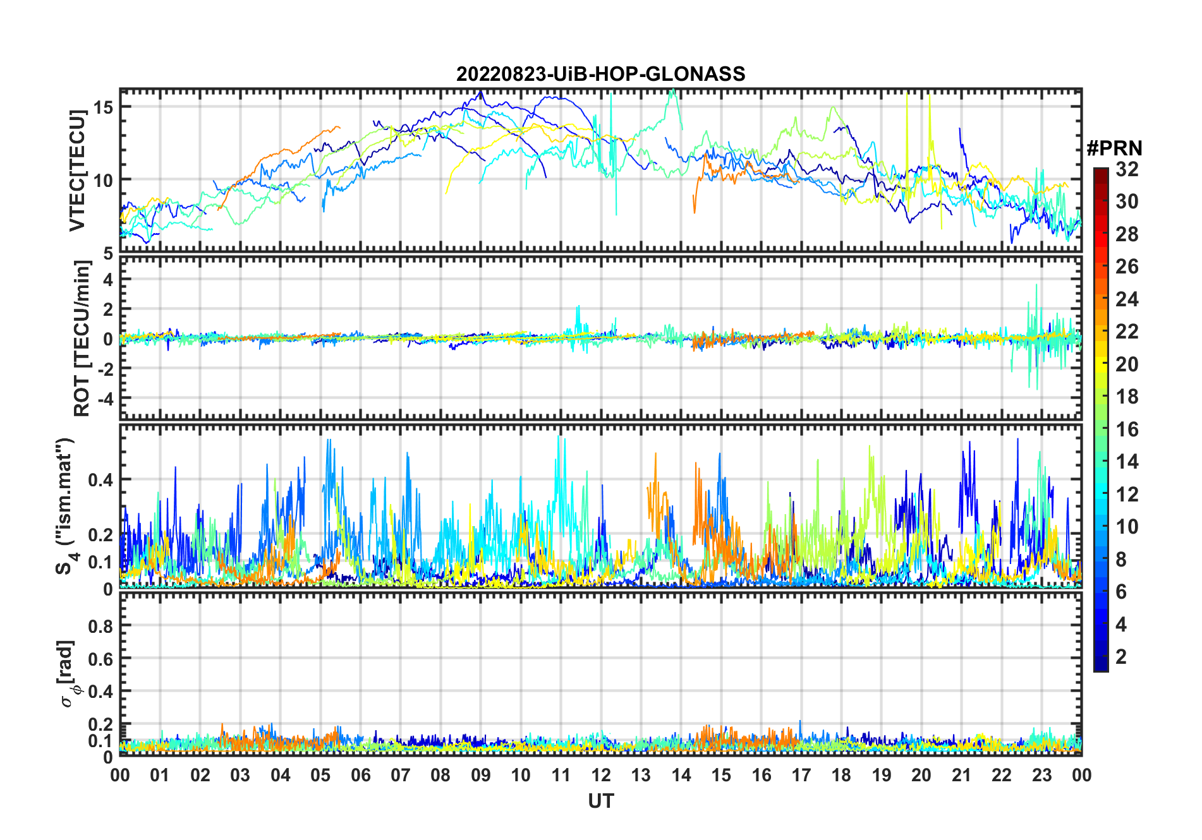Click UT hour label 13 on x-axis

[641, 775]
